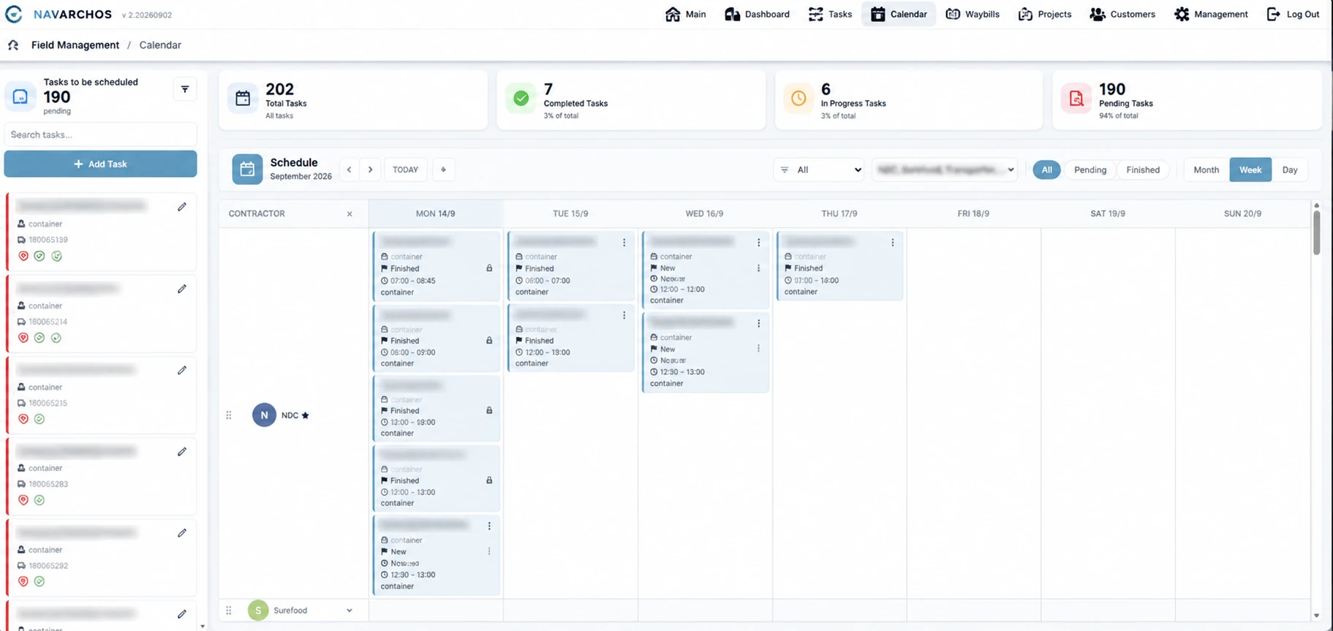Close the Contractor column with the X
1333x631 pixels.
[x=350, y=214]
